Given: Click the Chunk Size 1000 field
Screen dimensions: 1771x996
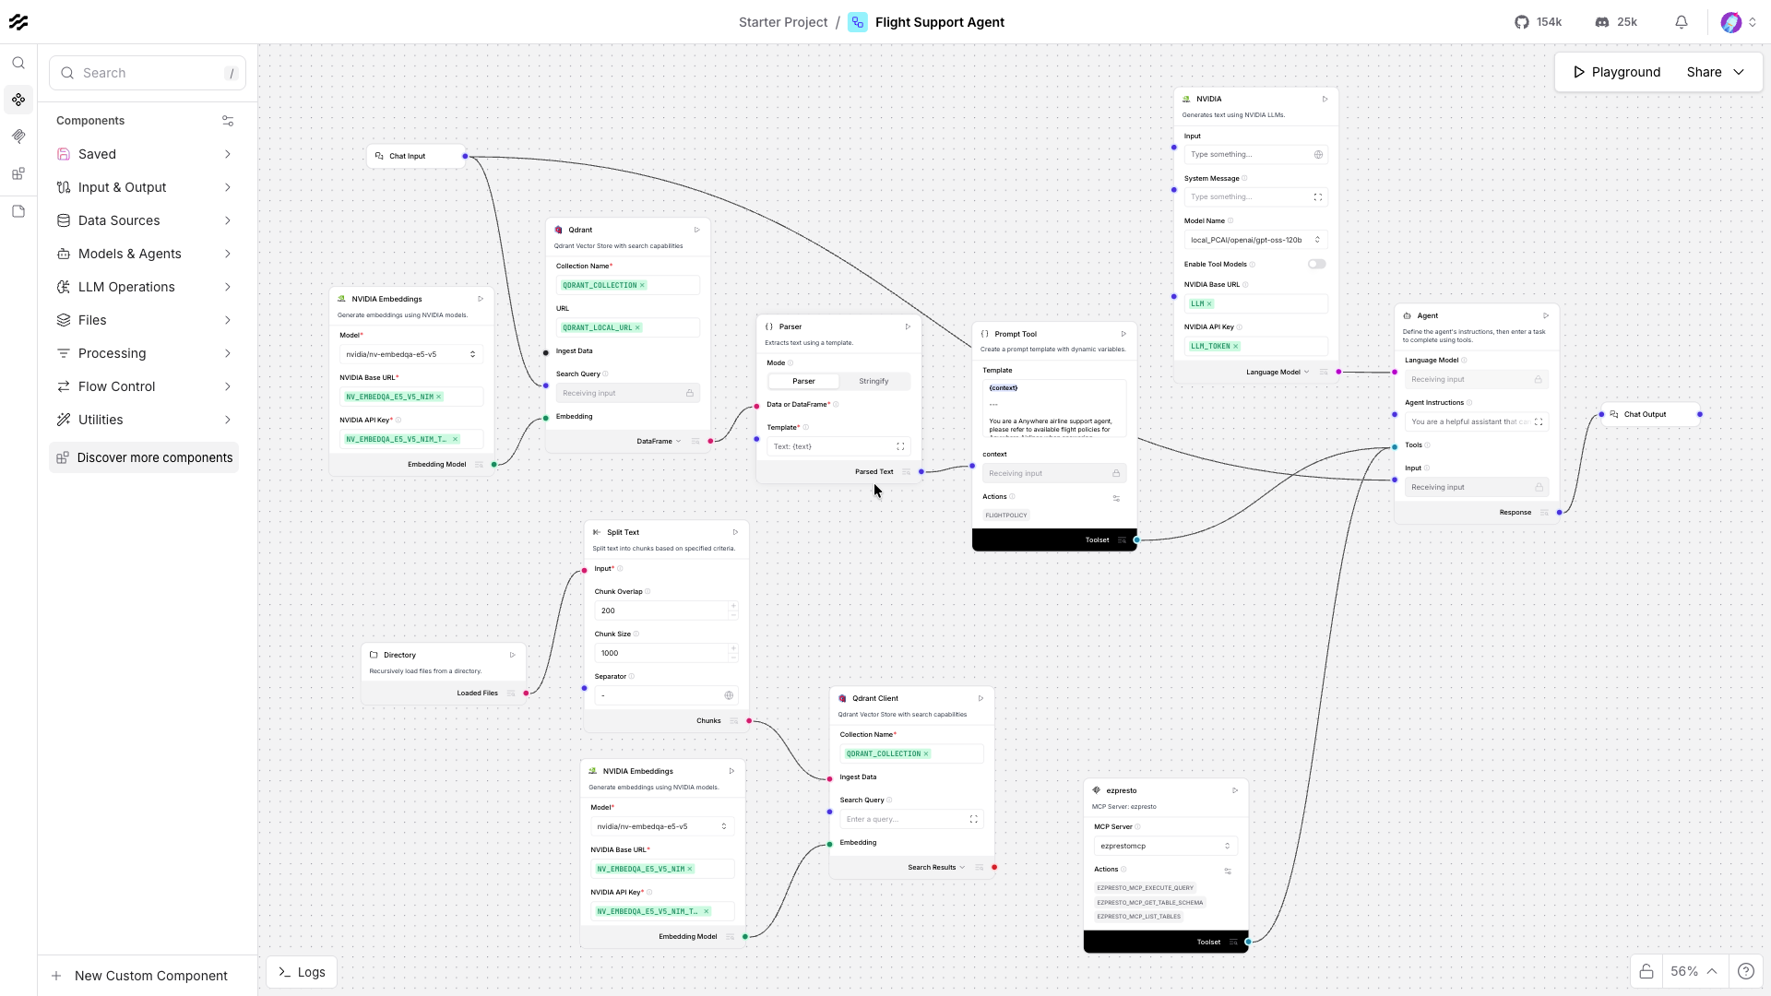Looking at the screenshot, I should pos(661,653).
